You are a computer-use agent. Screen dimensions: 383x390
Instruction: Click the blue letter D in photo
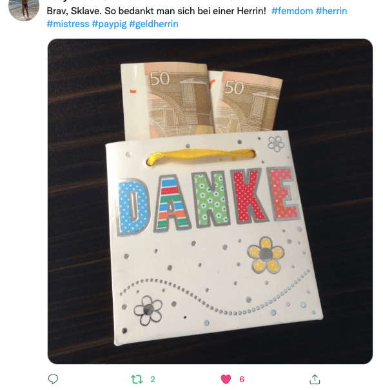(x=133, y=207)
